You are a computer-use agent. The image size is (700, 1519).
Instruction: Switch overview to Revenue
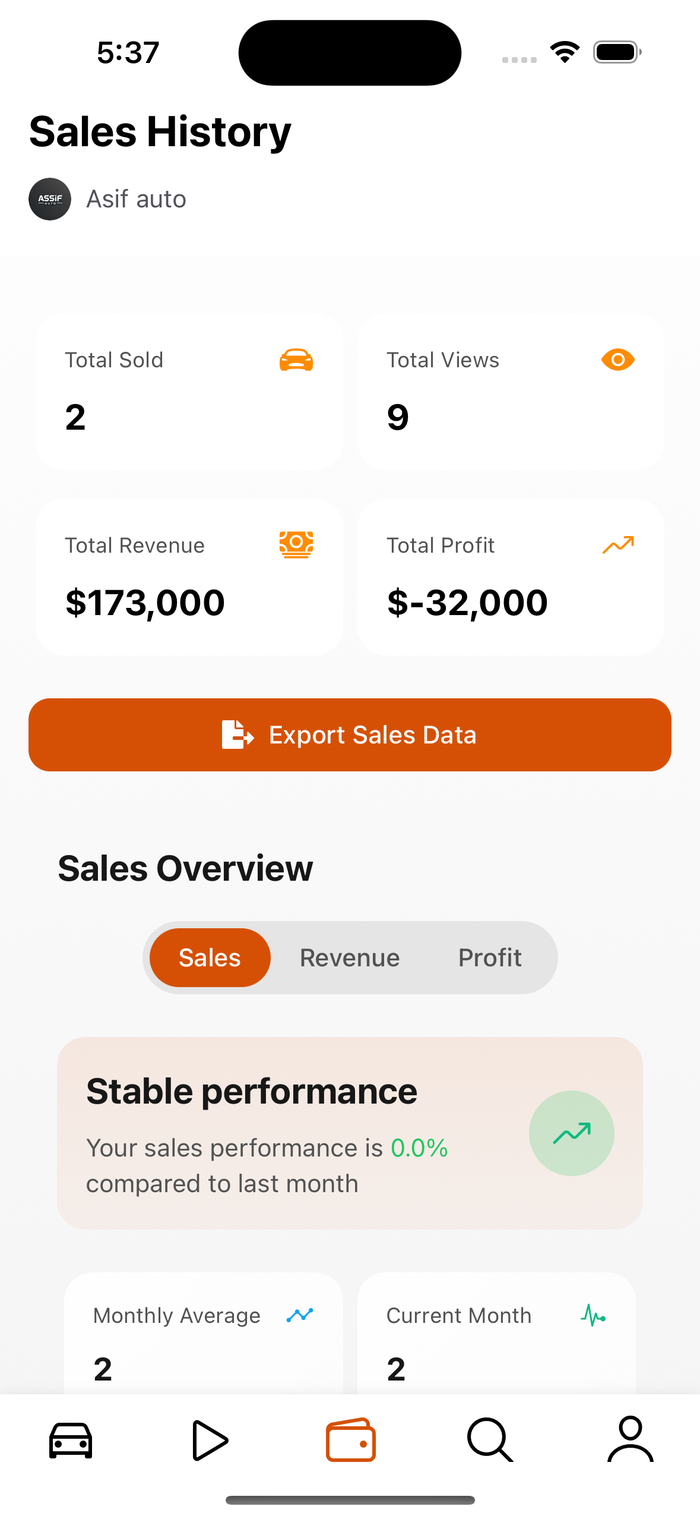pyautogui.click(x=350, y=957)
